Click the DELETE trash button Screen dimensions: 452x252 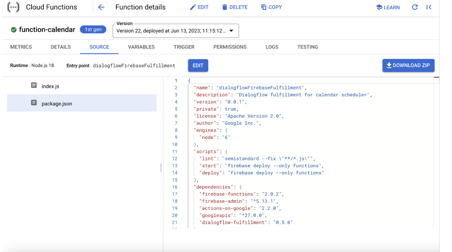[x=235, y=7]
